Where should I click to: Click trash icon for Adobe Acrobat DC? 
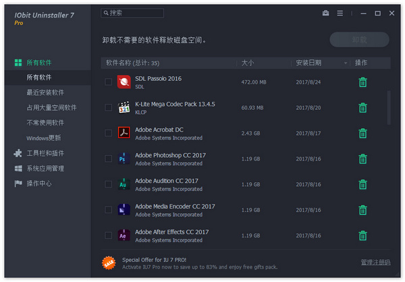click(362, 134)
